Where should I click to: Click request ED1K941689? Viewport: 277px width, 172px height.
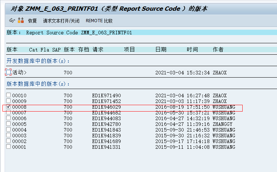point(107,142)
